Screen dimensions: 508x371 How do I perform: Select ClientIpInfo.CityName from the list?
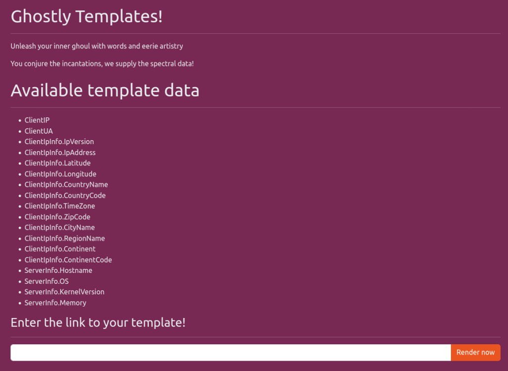[60, 227]
